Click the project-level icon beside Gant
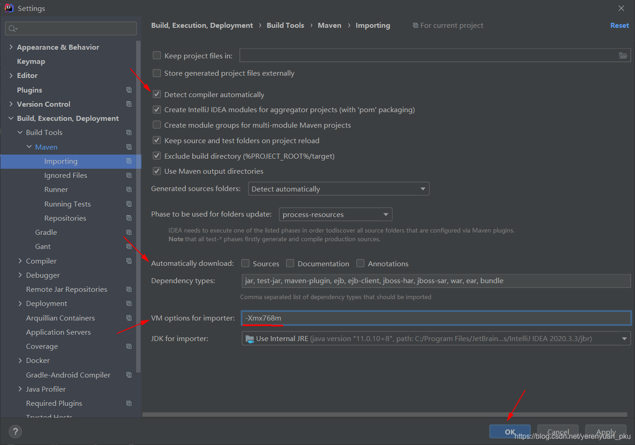Image resolution: width=635 pixels, height=445 pixels. coord(129,246)
